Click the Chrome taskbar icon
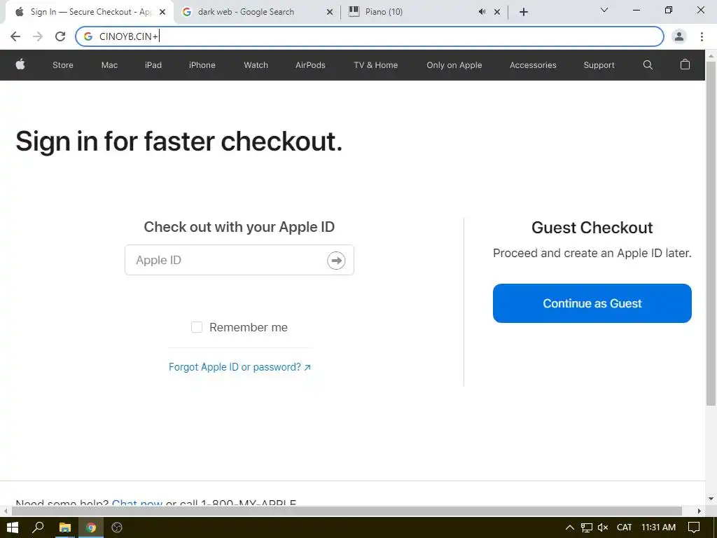 pyautogui.click(x=91, y=527)
